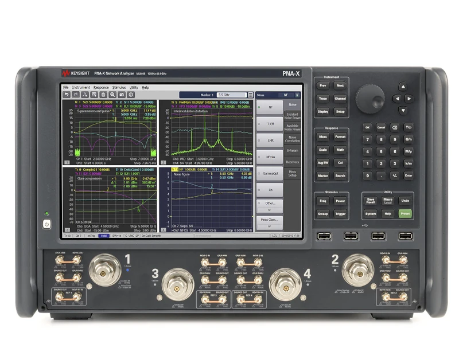Select Rn measurement radio softkey
The width and height of the screenshot is (459, 344).
(270, 190)
